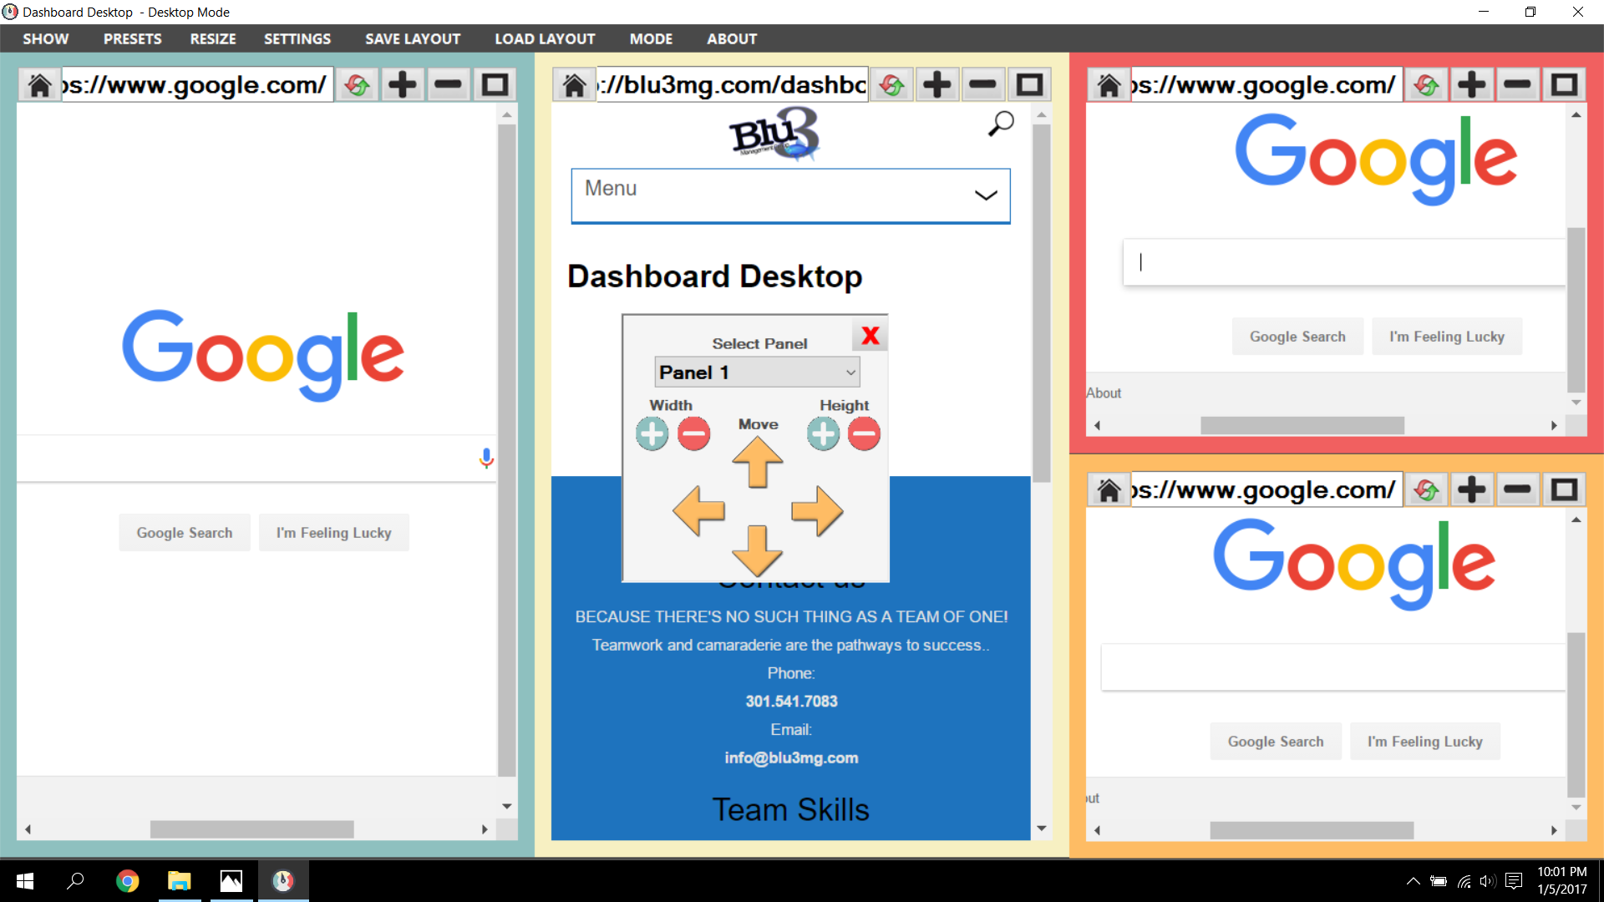Click home icon in middle blu3mg panel
This screenshot has width=1604, height=902.
574,85
